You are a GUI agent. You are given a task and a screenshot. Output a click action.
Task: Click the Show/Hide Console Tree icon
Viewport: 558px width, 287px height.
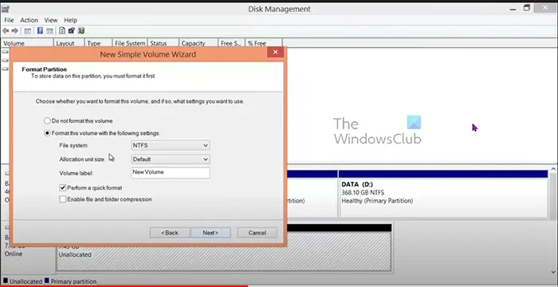coord(28,31)
